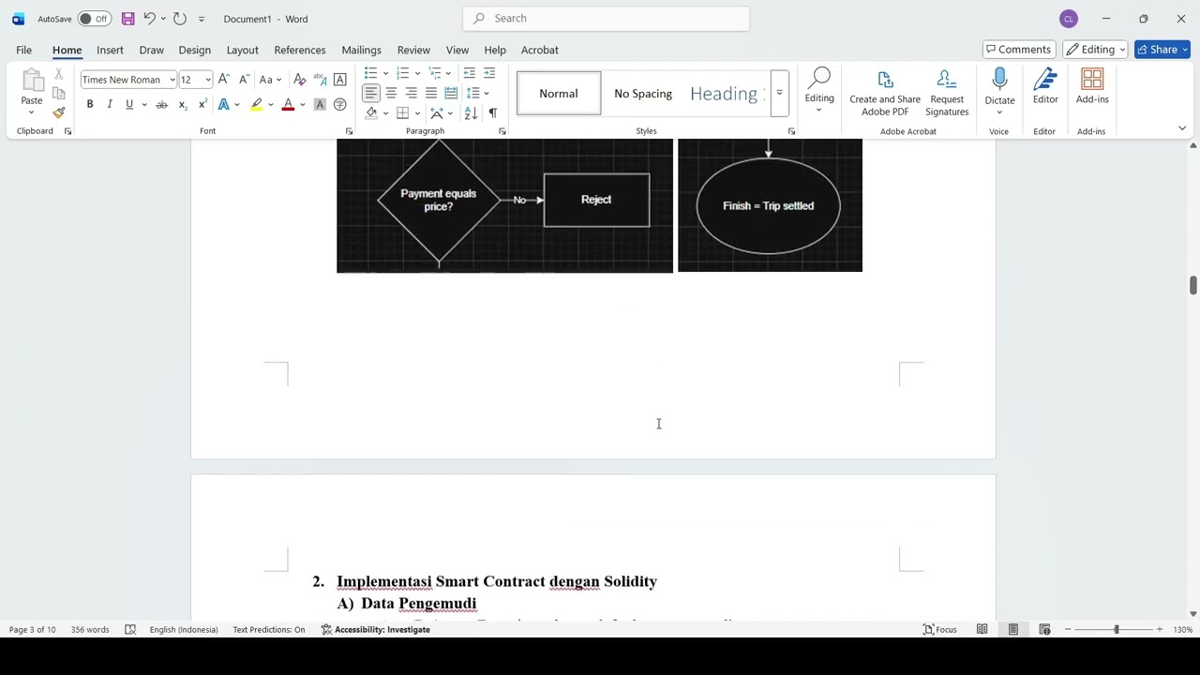
Task: Click Accessibility: Investigate status
Action: click(375, 629)
